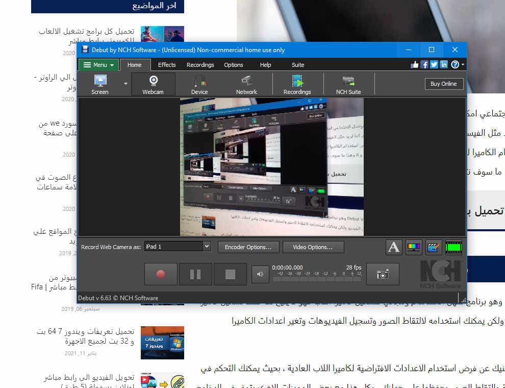Click the 28 fps readout
This screenshot has height=388, width=505.
tap(353, 268)
